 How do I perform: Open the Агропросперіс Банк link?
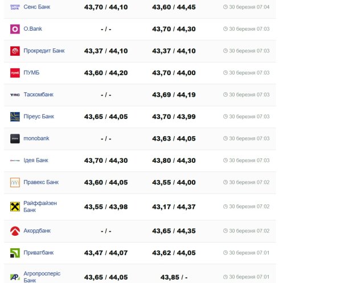tap(42, 277)
